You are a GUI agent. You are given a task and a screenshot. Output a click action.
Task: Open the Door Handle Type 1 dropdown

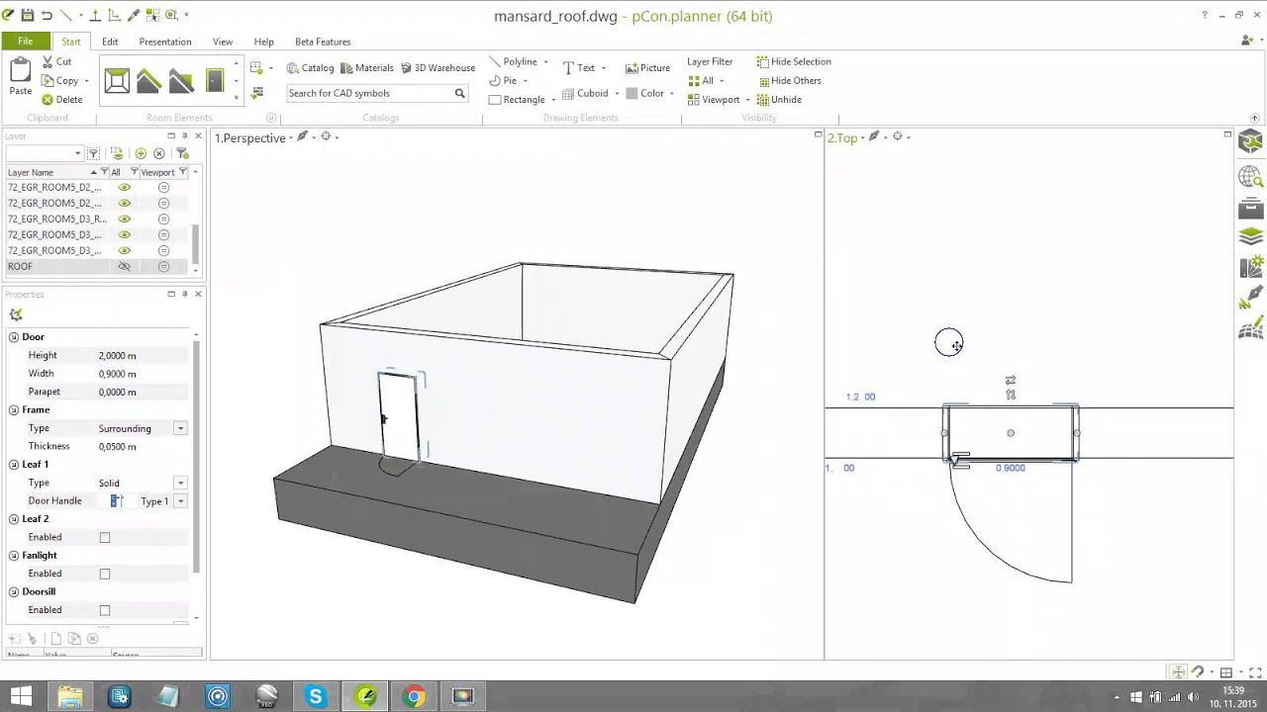point(180,501)
